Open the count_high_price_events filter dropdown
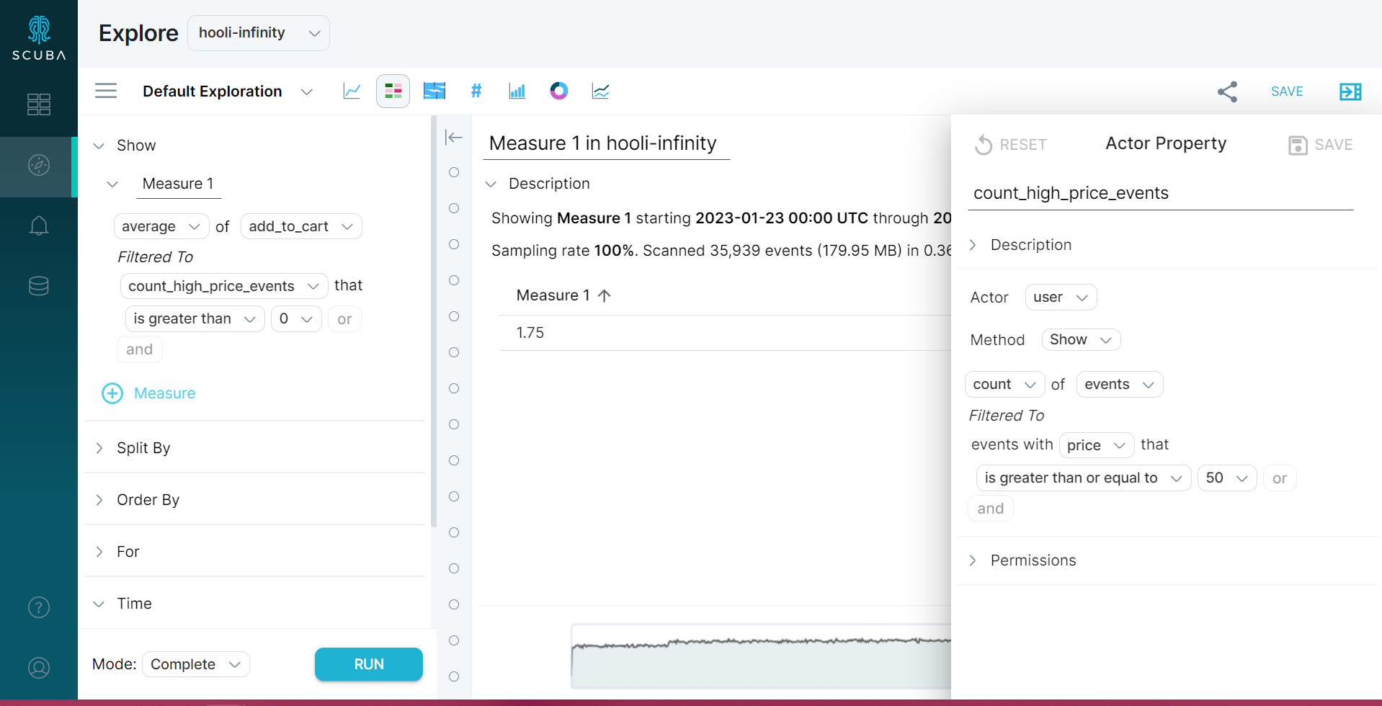Viewport: 1382px width, 706px height. [224, 286]
